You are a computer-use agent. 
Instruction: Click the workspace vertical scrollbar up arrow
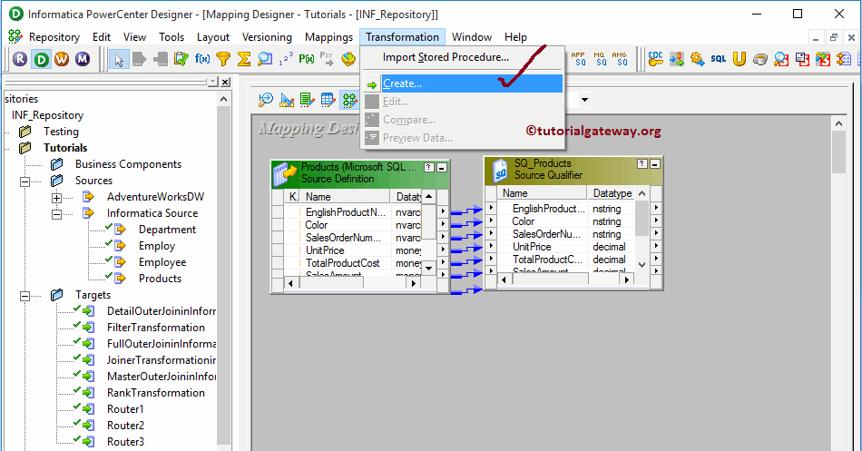click(838, 123)
